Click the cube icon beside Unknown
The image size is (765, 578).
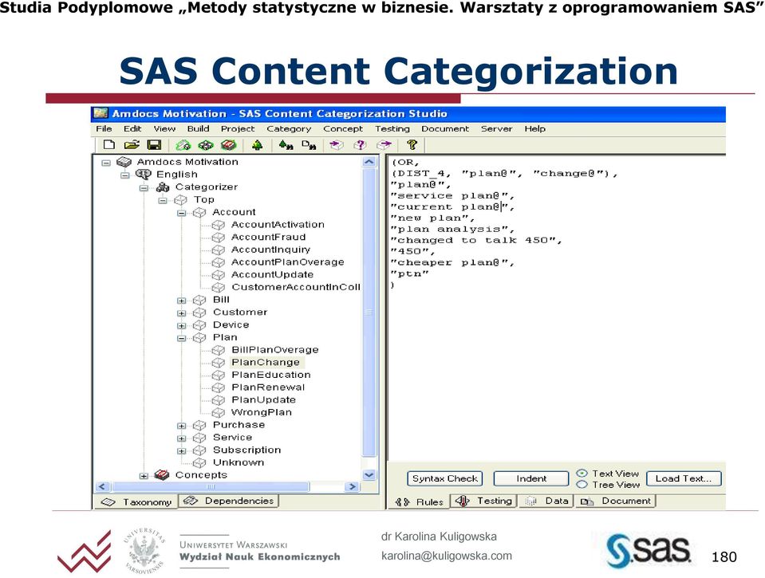click(199, 463)
